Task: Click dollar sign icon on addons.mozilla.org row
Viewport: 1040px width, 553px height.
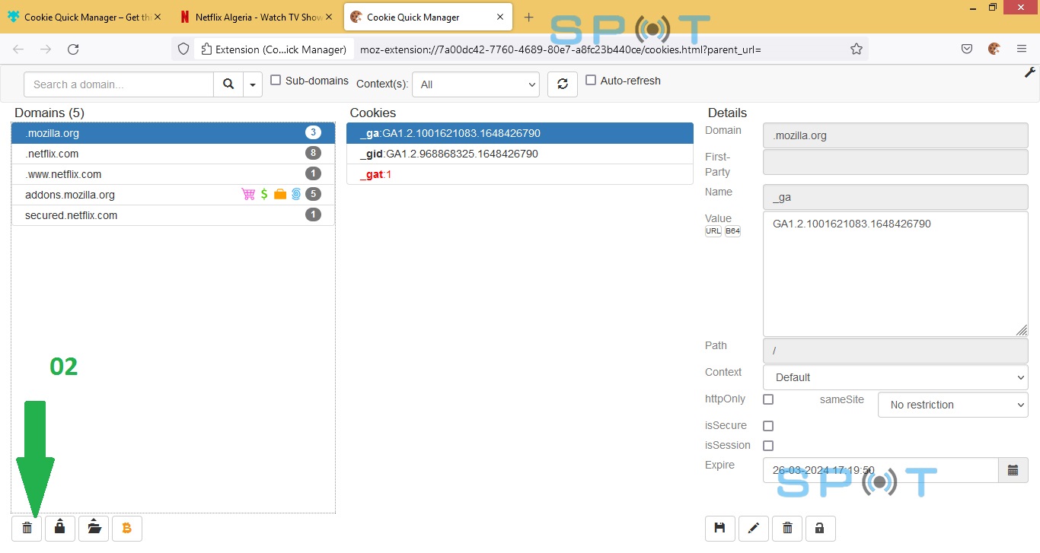Action: [264, 195]
